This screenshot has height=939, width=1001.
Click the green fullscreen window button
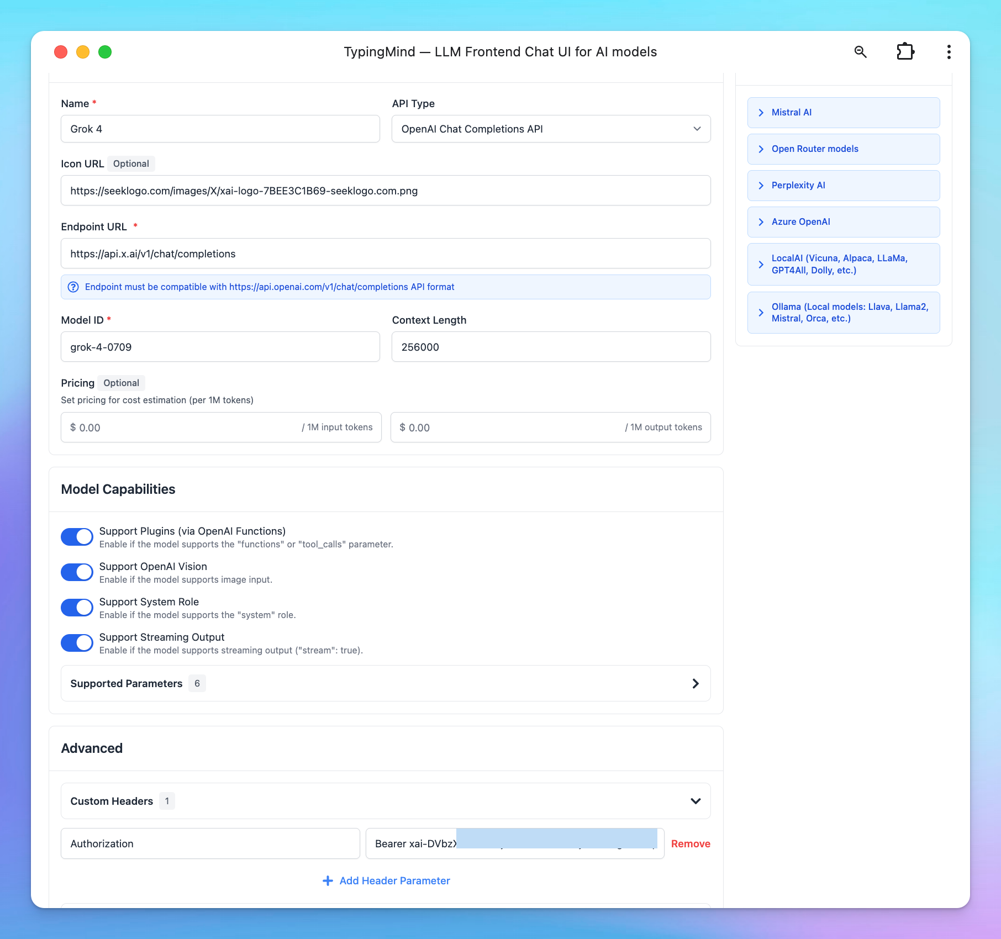coord(105,52)
